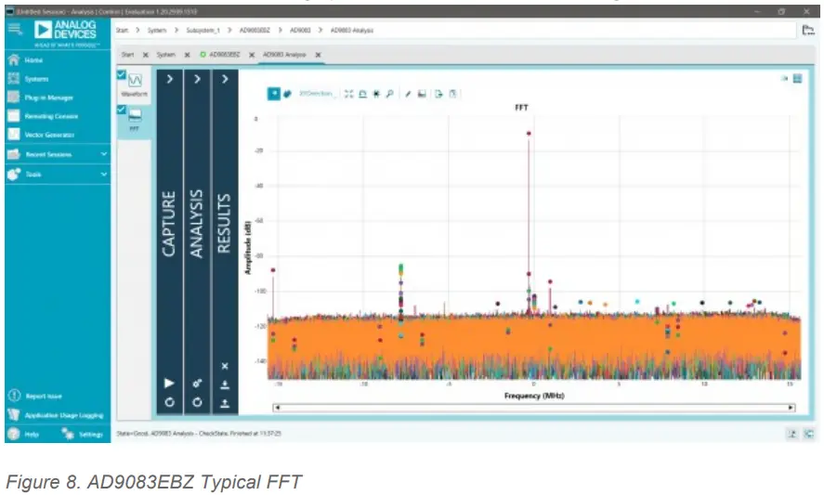This screenshot has height=495, width=824.
Task: Switch to the AD9083 Analysis tab
Action: pyautogui.click(x=284, y=55)
